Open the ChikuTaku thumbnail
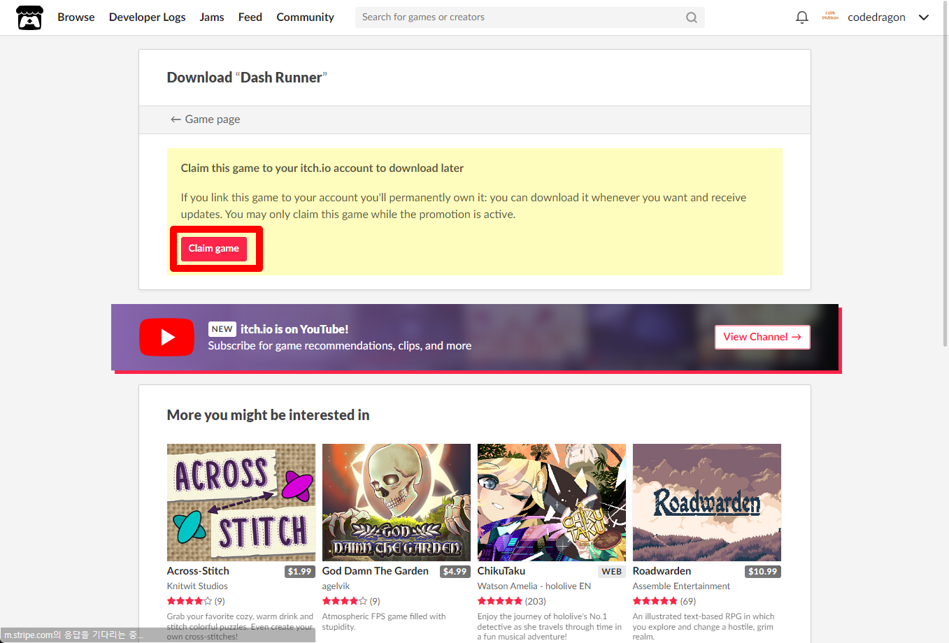The image size is (949, 643). tap(552, 503)
